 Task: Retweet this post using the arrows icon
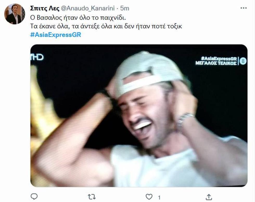click(x=92, y=197)
